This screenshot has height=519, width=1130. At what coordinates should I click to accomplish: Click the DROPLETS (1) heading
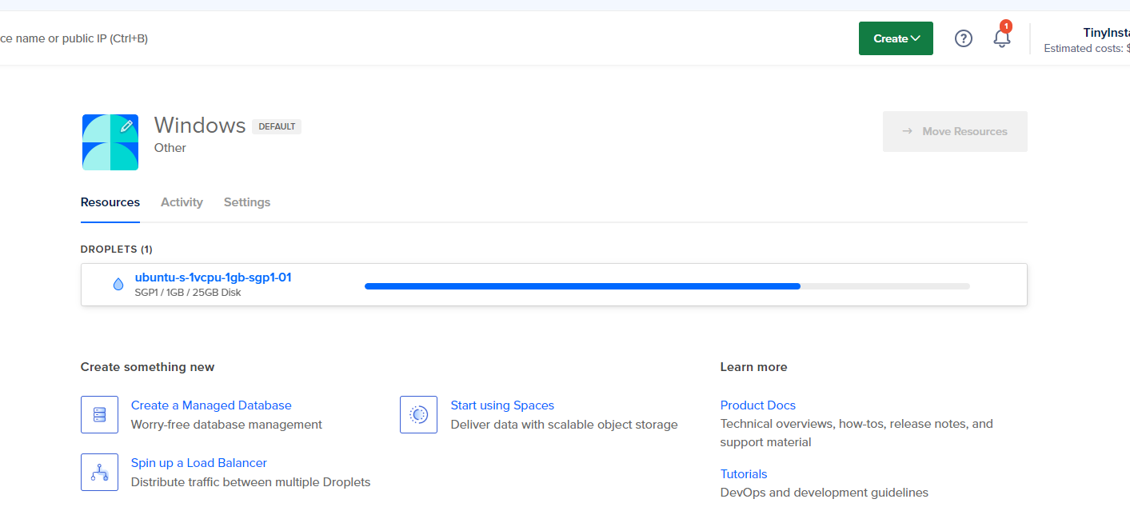117,250
